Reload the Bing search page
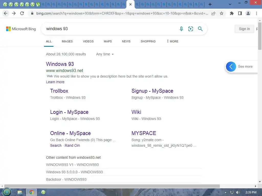 [x=22, y=13]
